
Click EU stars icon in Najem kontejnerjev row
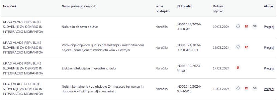238,88
